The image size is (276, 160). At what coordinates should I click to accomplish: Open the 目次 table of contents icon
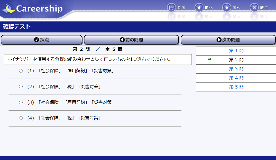171,8
